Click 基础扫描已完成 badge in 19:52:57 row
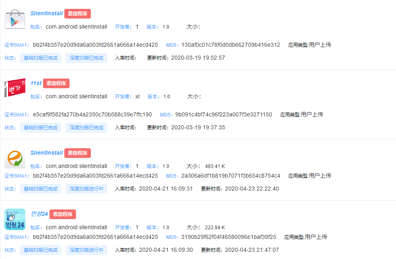Screen dimensions: 396x259 pos(41,58)
